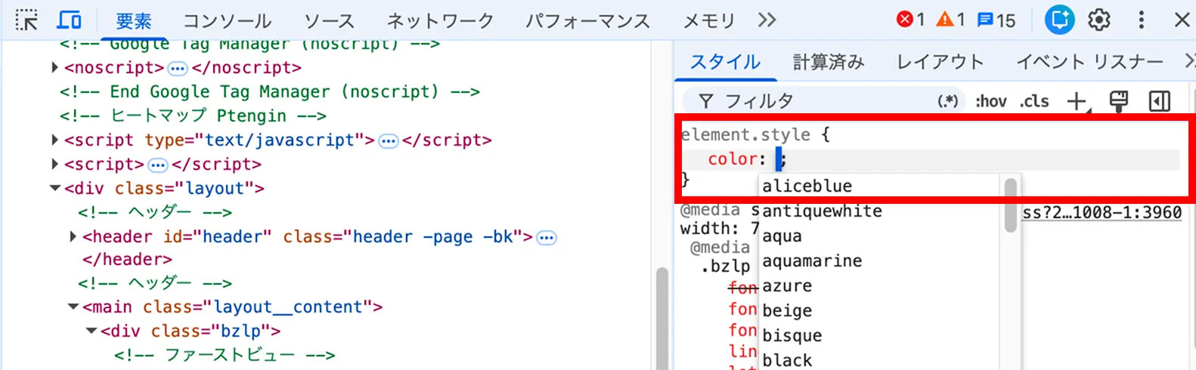Screen dimensions: 1196x370
Task: Click the styles フィルタ input field
Action: click(824, 100)
